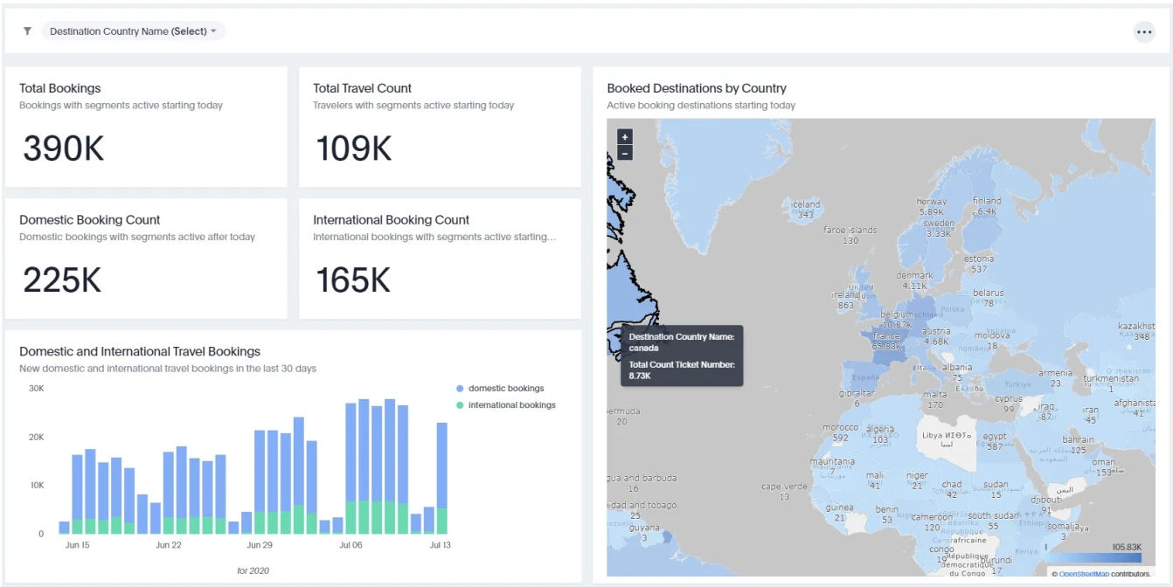Click Ireland 863 label on map
The width and height of the screenshot is (1173, 587).
pos(845,300)
